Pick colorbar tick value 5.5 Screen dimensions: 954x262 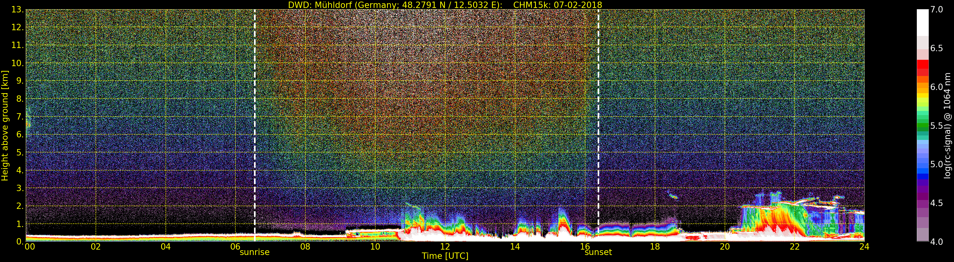coord(937,126)
